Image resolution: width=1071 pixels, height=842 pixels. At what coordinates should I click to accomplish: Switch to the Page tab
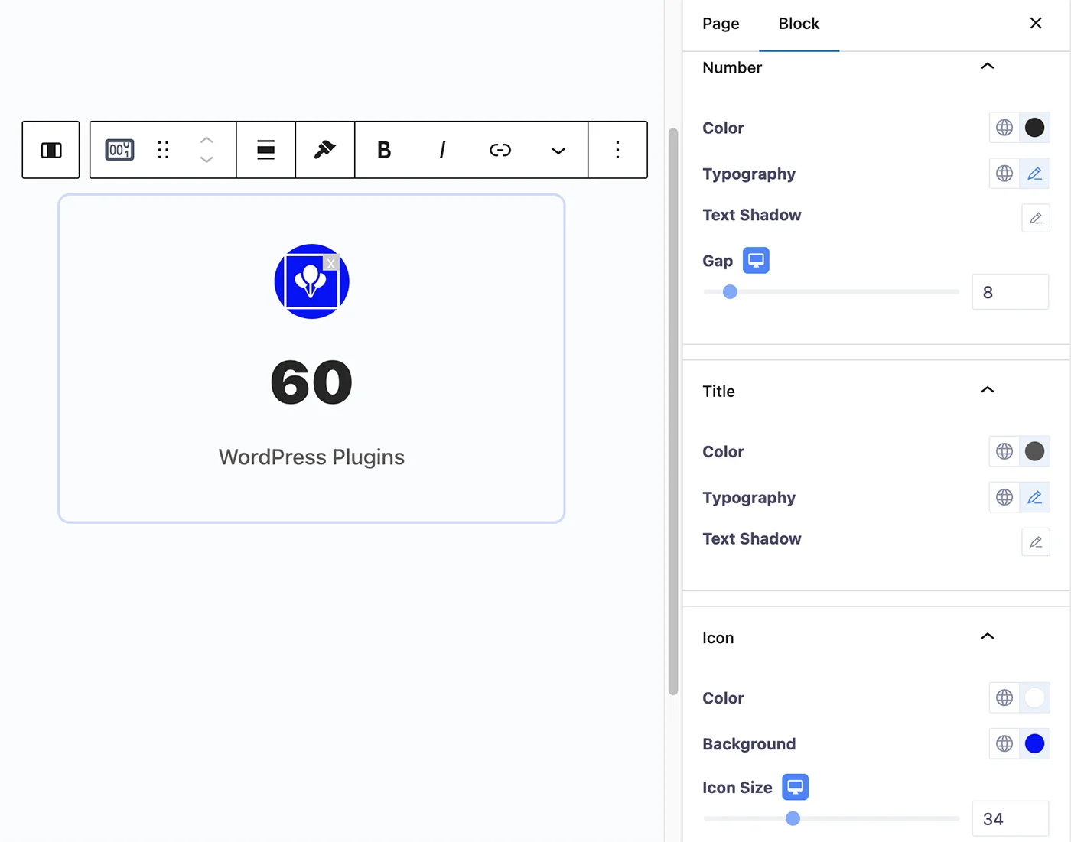pyautogui.click(x=721, y=24)
